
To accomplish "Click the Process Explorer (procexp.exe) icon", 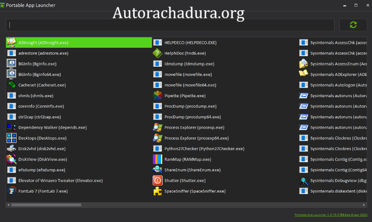I will click(157, 127).
